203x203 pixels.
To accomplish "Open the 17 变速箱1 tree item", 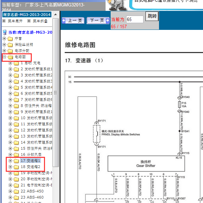I will coord(30,161).
